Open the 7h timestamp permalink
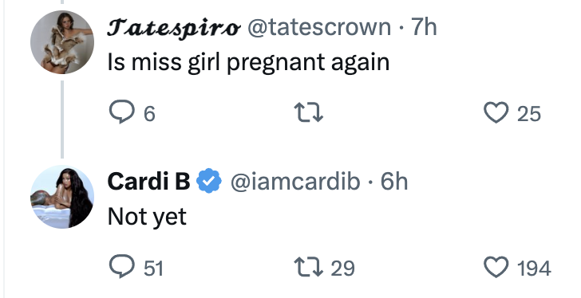Viewport: 581px width, 298px height. click(x=425, y=27)
